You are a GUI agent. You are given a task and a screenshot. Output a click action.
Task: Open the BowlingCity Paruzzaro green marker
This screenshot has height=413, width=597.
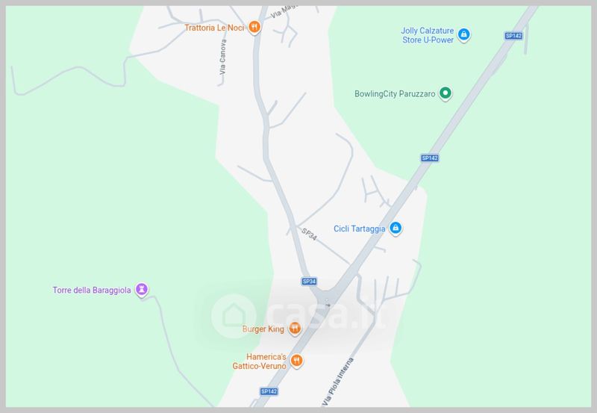click(x=445, y=93)
